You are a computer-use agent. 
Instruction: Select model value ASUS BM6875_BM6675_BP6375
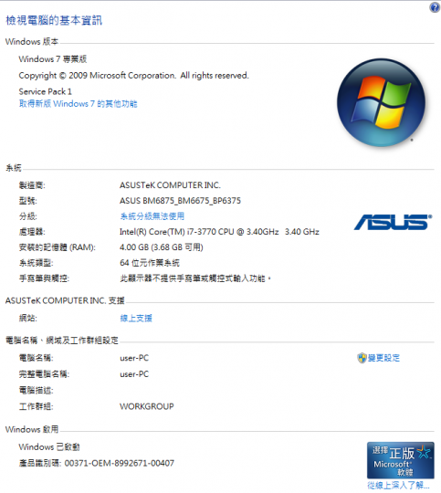[x=180, y=201]
